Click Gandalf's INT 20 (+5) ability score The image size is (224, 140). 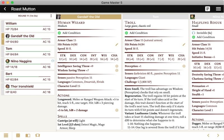(94, 57)
